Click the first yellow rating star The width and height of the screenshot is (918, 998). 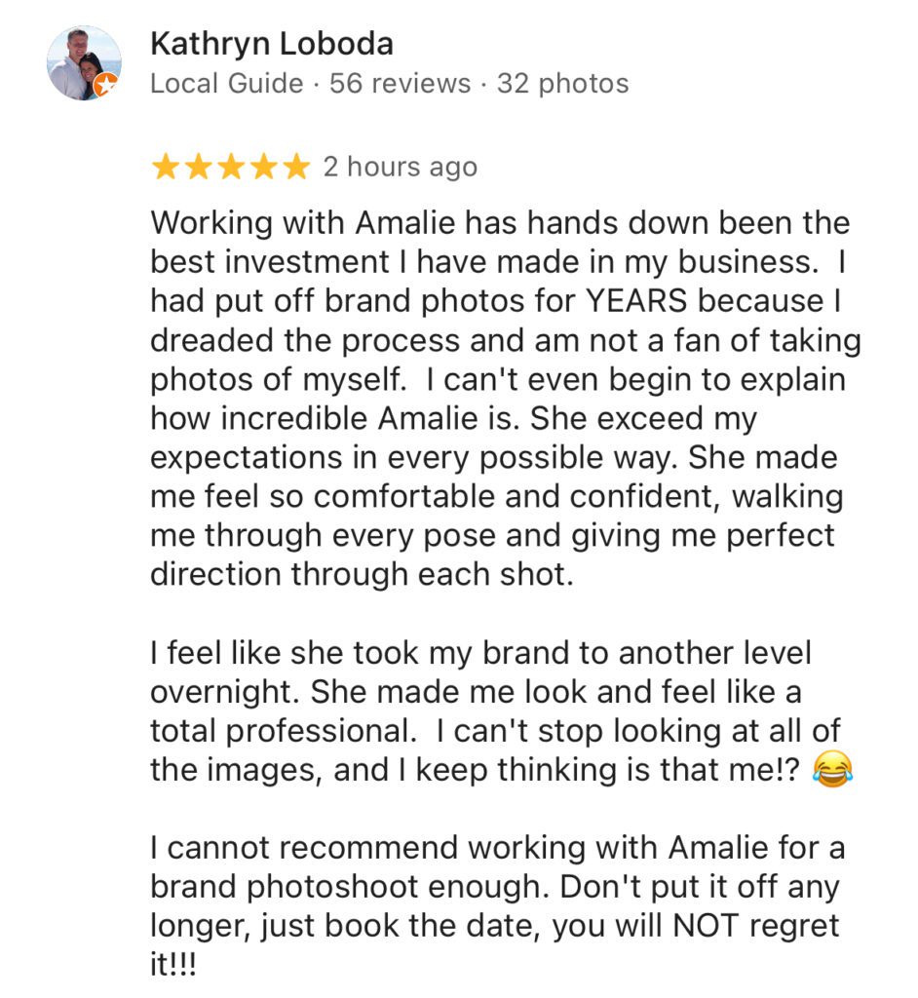[166, 168]
